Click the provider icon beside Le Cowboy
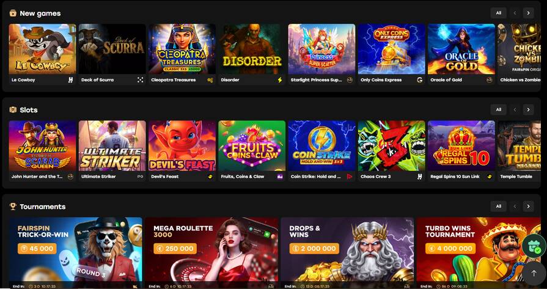 (70, 80)
